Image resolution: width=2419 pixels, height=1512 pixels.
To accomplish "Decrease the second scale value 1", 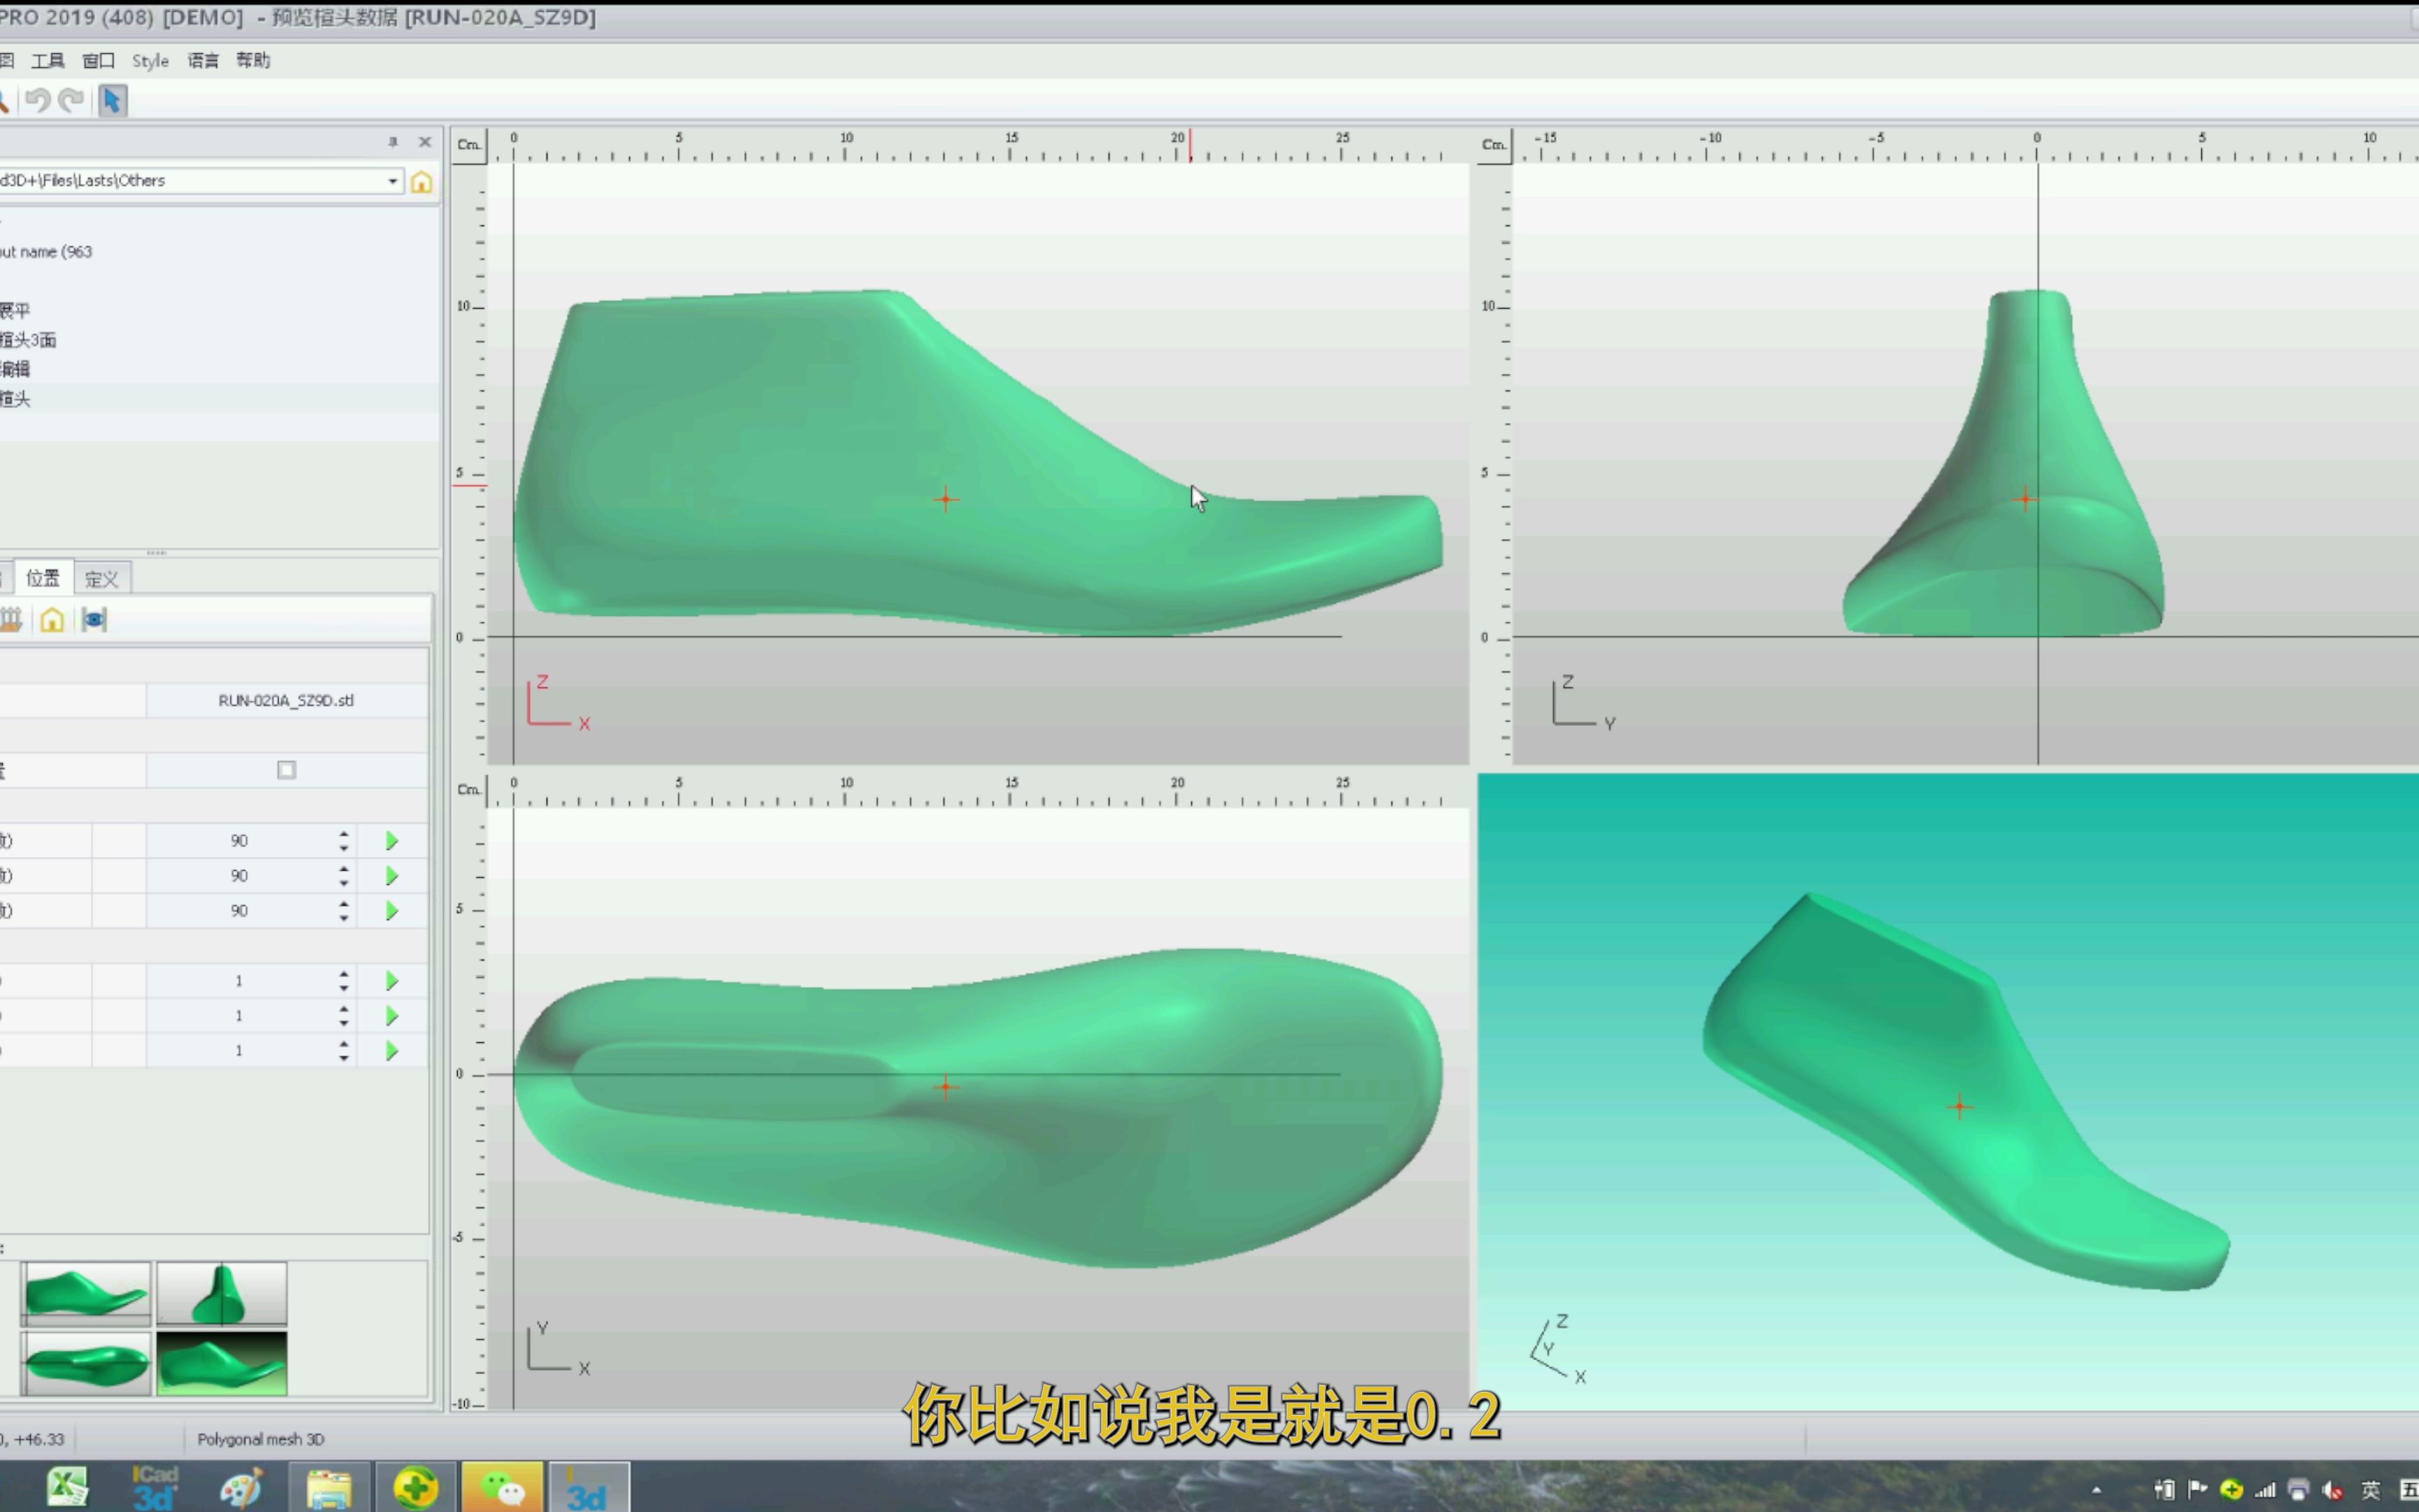I will pyautogui.click(x=344, y=1023).
